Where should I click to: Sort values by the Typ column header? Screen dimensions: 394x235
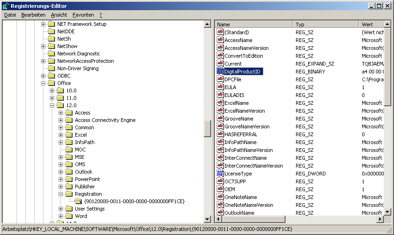(326, 24)
